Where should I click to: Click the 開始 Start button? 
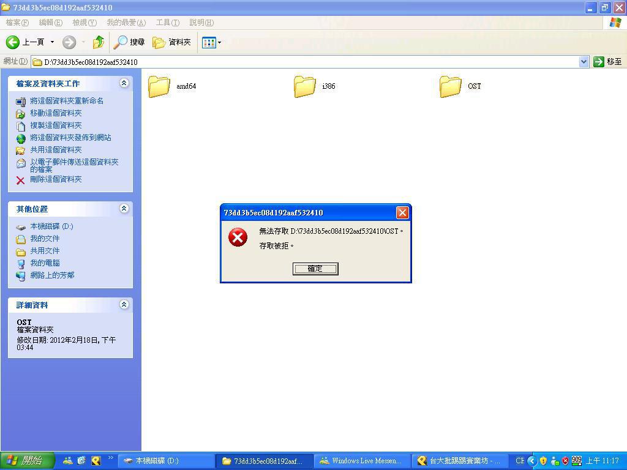coord(26,461)
